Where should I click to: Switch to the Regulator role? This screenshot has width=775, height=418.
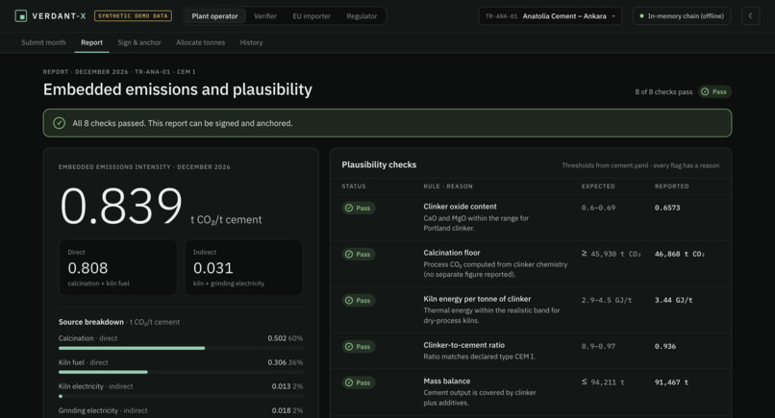[362, 15]
